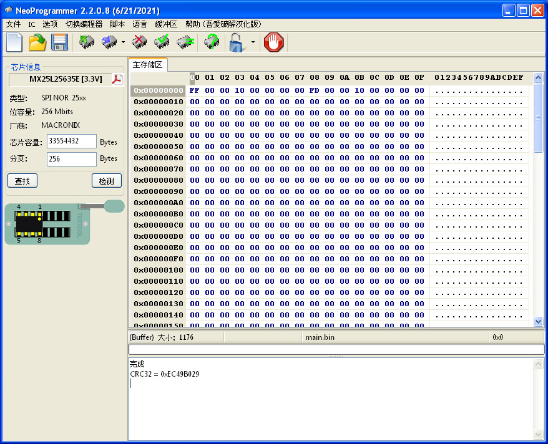Viewport: 548px width, 444px height.
Task: Click address label 0x000000F0
Action: pos(159,259)
